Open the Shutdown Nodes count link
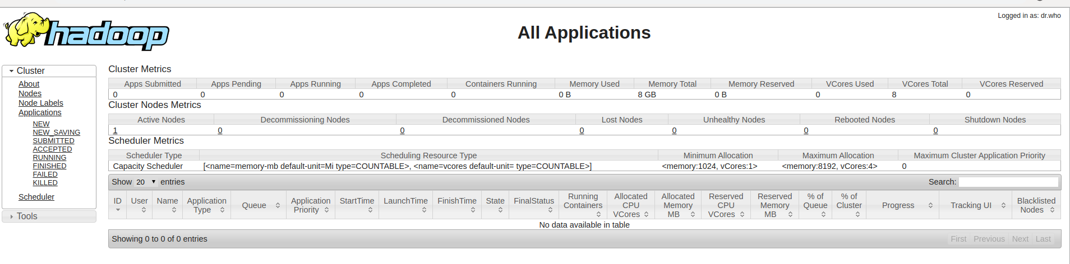Screen dimensions: 1070x264 point(935,130)
